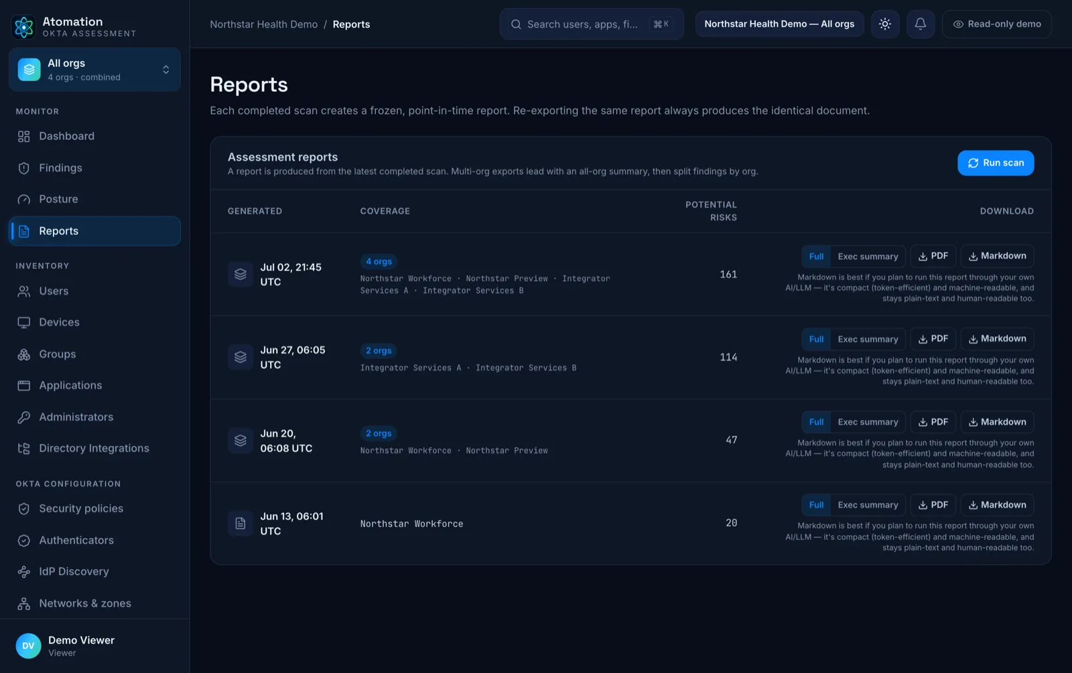The height and width of the screenshot is (673, 1072).
Task: Select Full for Jun 20 report
Action: coord(816,422)
